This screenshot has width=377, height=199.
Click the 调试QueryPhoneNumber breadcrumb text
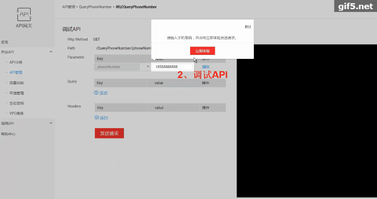coord(136,7)
